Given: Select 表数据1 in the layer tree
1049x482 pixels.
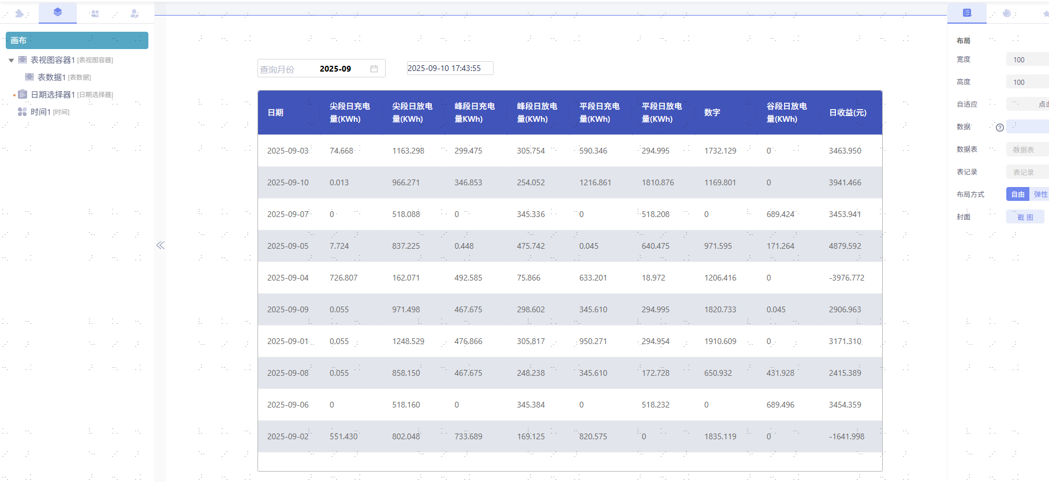Looking at the screenshot, I should click(x=51, y=77).
